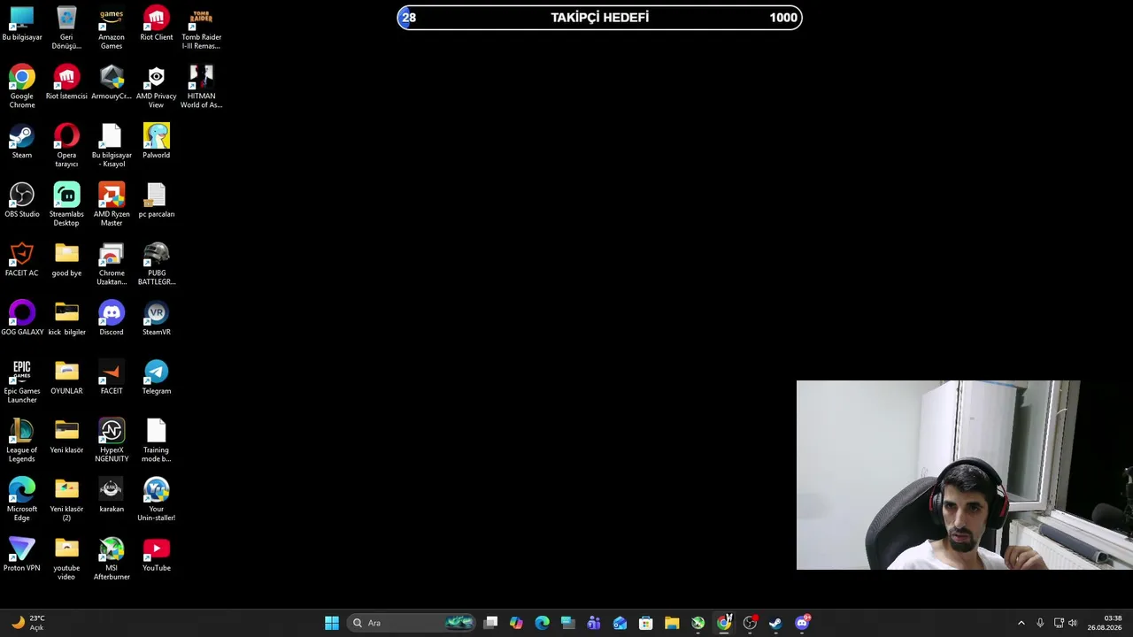Select OBS Studio desktop shortcut
Image resolution: width=1133 pixels, height=637 pixels.
pos(22,201)
